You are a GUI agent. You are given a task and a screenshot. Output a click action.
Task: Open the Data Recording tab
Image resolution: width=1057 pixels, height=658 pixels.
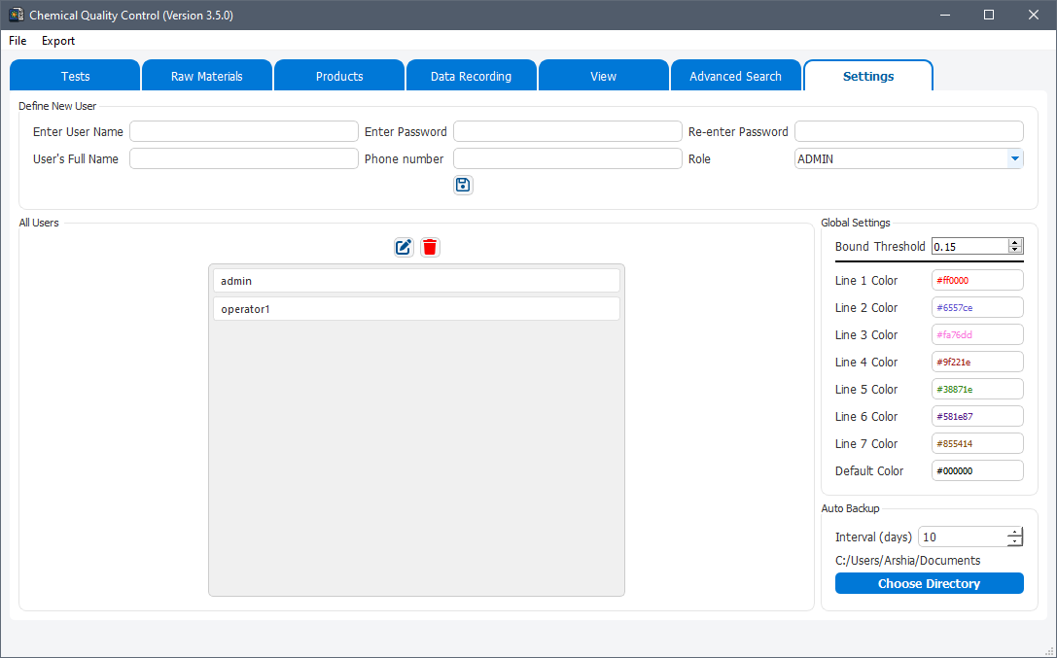coord(471,75)
